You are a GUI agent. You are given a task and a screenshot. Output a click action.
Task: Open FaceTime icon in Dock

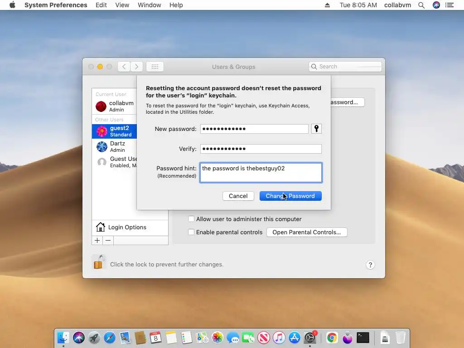click(248, 338)
